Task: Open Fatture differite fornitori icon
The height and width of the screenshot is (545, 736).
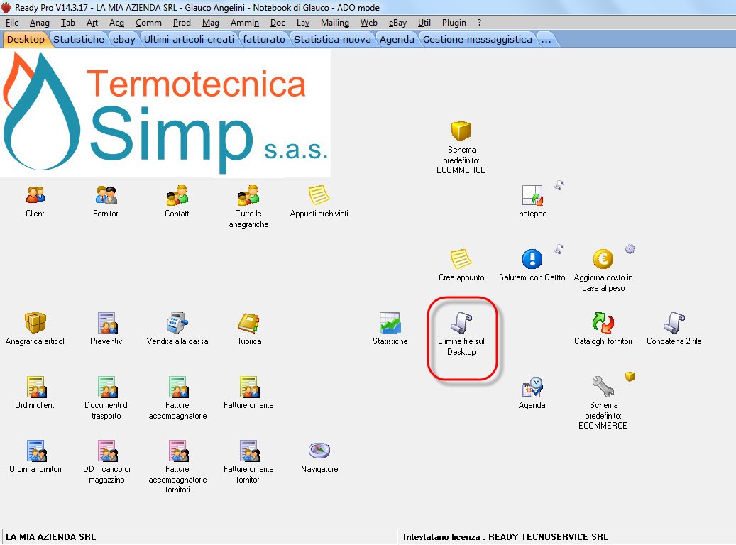Action: [x=249, y=451]
